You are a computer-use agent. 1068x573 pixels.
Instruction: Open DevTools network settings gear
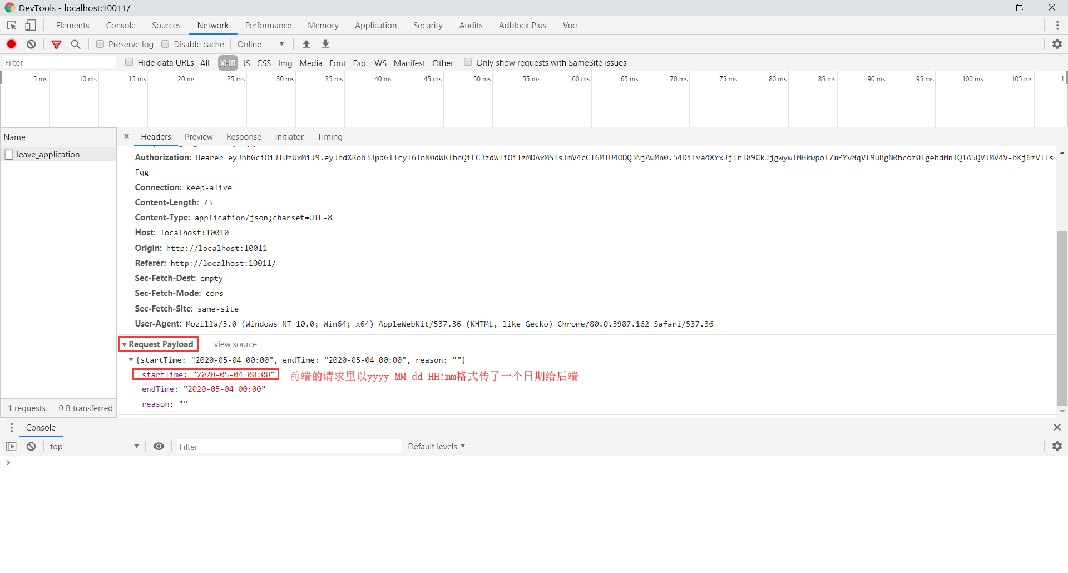click(1057, 44)
